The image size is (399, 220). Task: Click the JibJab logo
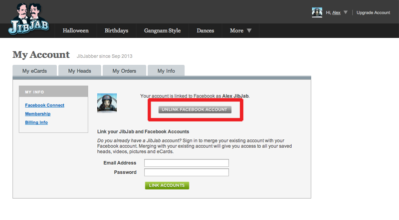point(28,19)
